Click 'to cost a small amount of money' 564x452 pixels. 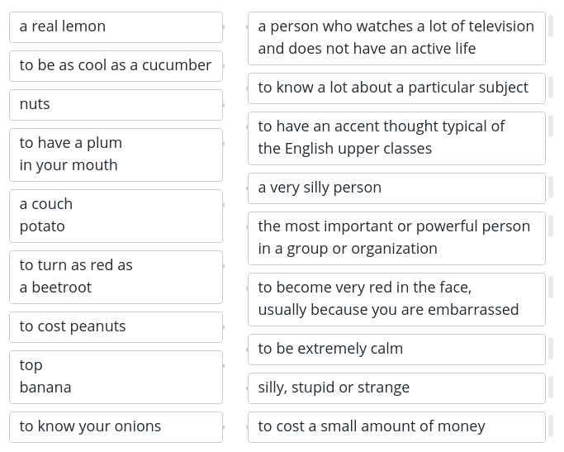pyautogui.click(x=396, y=427)
